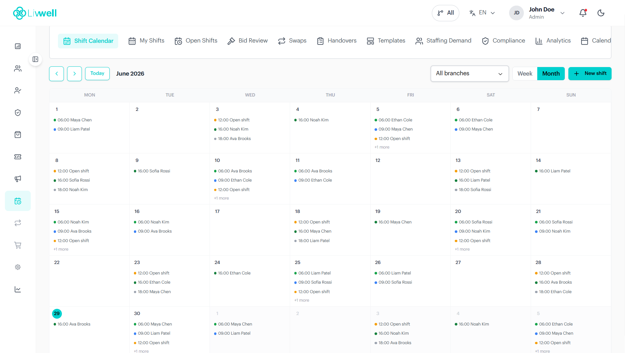The width and height of the screenshot is (625, 353).
Task: Expand +1 more on June 20
Action: [x=462, y=249]
